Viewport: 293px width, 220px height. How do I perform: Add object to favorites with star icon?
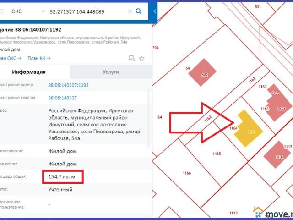pos(142,58)
